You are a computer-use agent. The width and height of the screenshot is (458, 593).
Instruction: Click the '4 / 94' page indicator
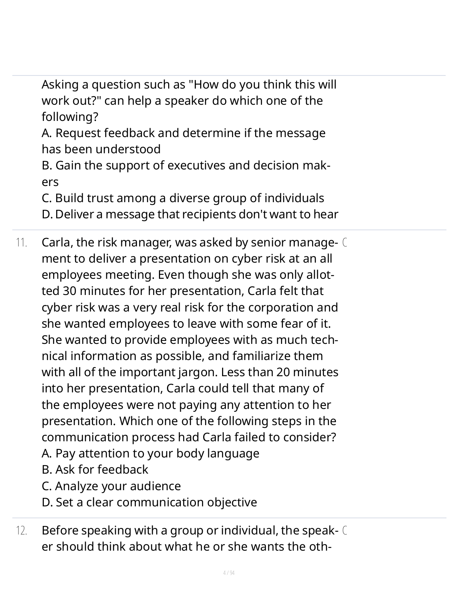click(x=229, y=573)
